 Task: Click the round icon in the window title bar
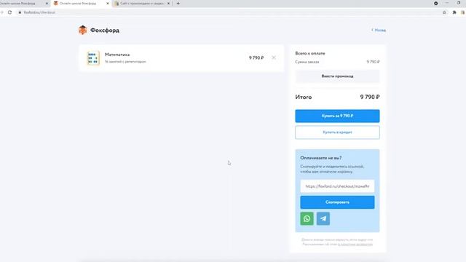[x=435, y=3]
